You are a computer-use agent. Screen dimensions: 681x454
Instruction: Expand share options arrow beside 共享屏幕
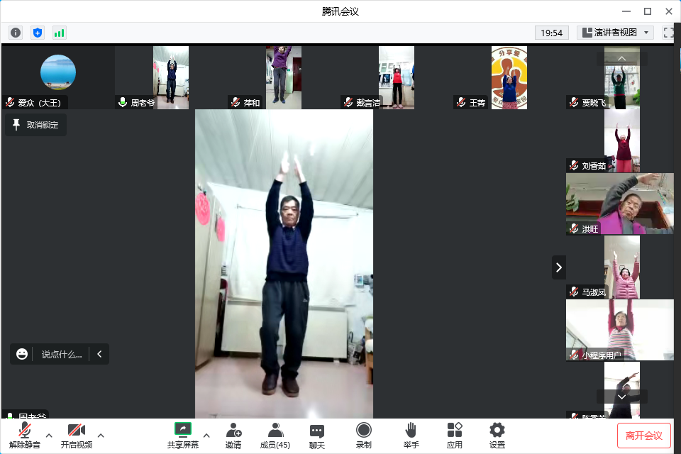[x=206, y=435]
